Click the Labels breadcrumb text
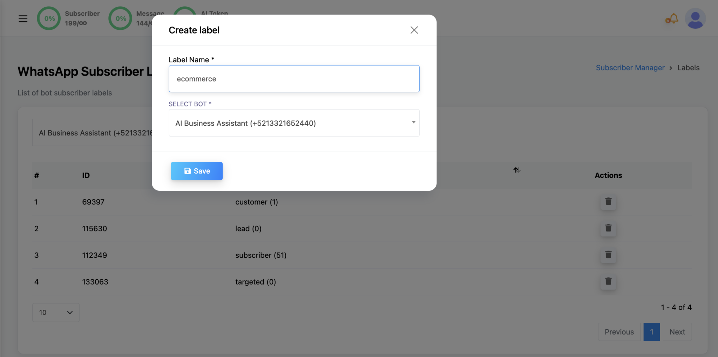Viewport: 718px width, 357px height. coord(688,68)
